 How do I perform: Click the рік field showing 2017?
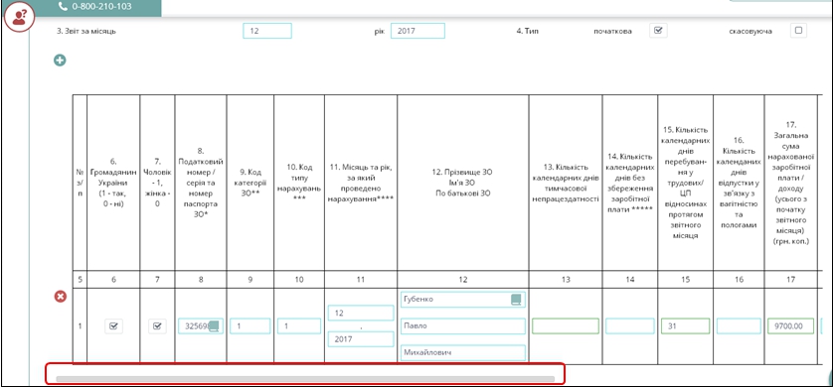point(417,31)
